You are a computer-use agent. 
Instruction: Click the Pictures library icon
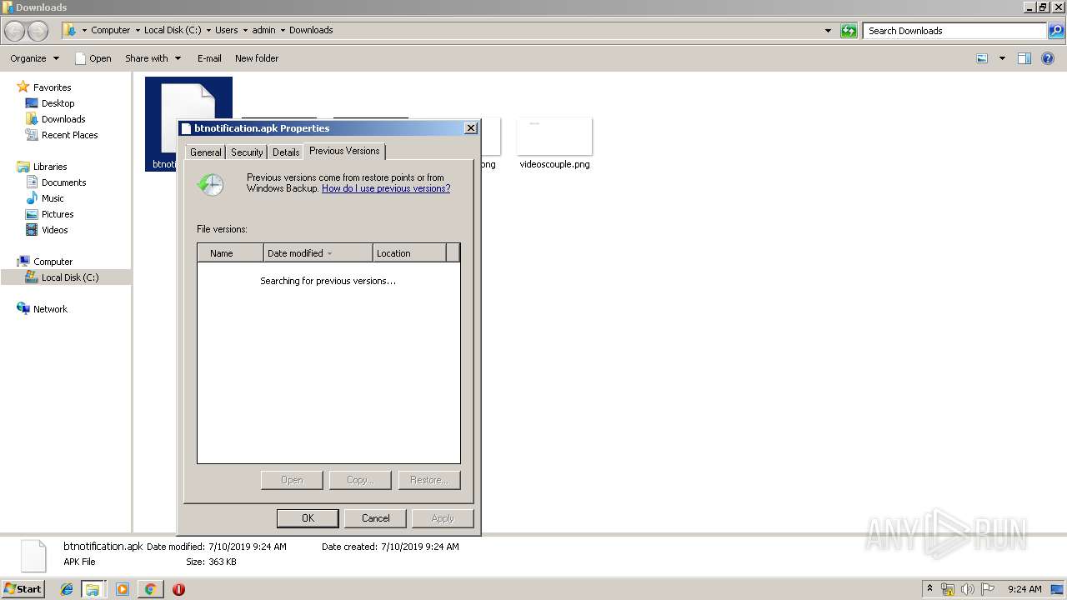[32, 214]
